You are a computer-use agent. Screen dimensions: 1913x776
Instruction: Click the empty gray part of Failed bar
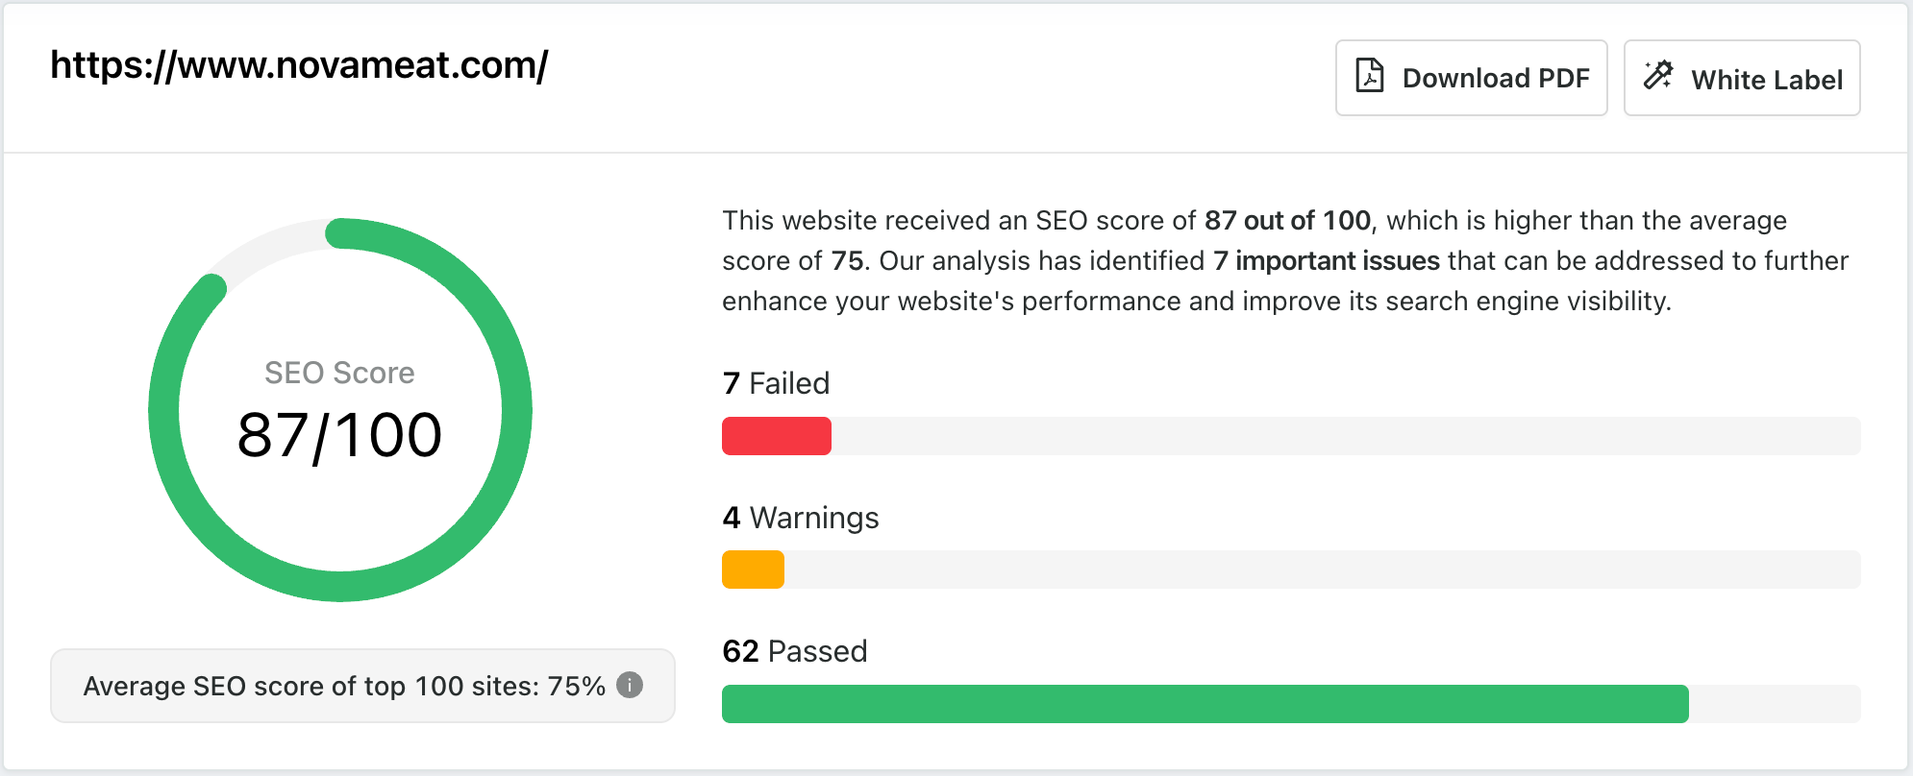[1346, 436]
